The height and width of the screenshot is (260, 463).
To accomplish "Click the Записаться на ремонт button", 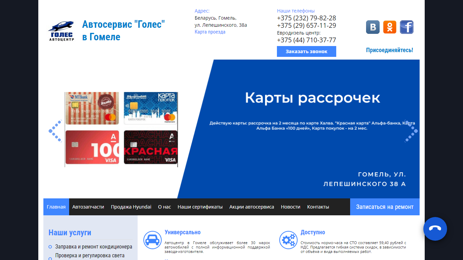I will point(385,207).
